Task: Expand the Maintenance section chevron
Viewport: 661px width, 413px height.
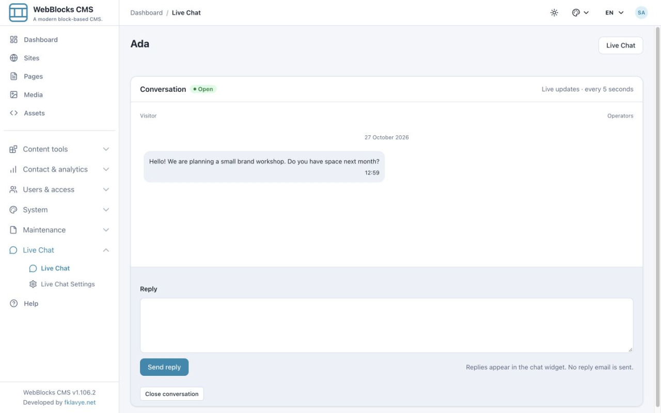Action: pyautogui.click(x=106, y=230)
